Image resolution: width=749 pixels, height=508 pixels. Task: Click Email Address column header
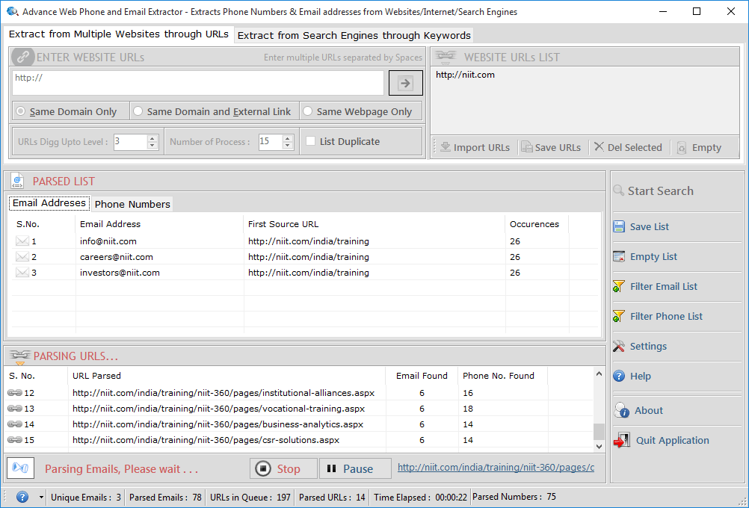159,224
